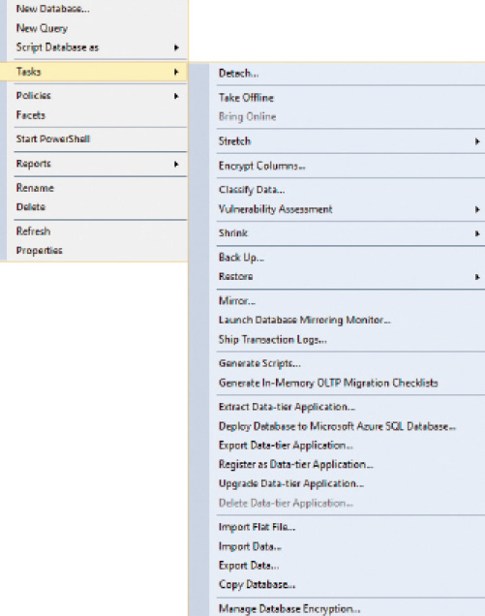The image size is (485, 616).
Task: Select Export Data... option
Action: [249, 566]
